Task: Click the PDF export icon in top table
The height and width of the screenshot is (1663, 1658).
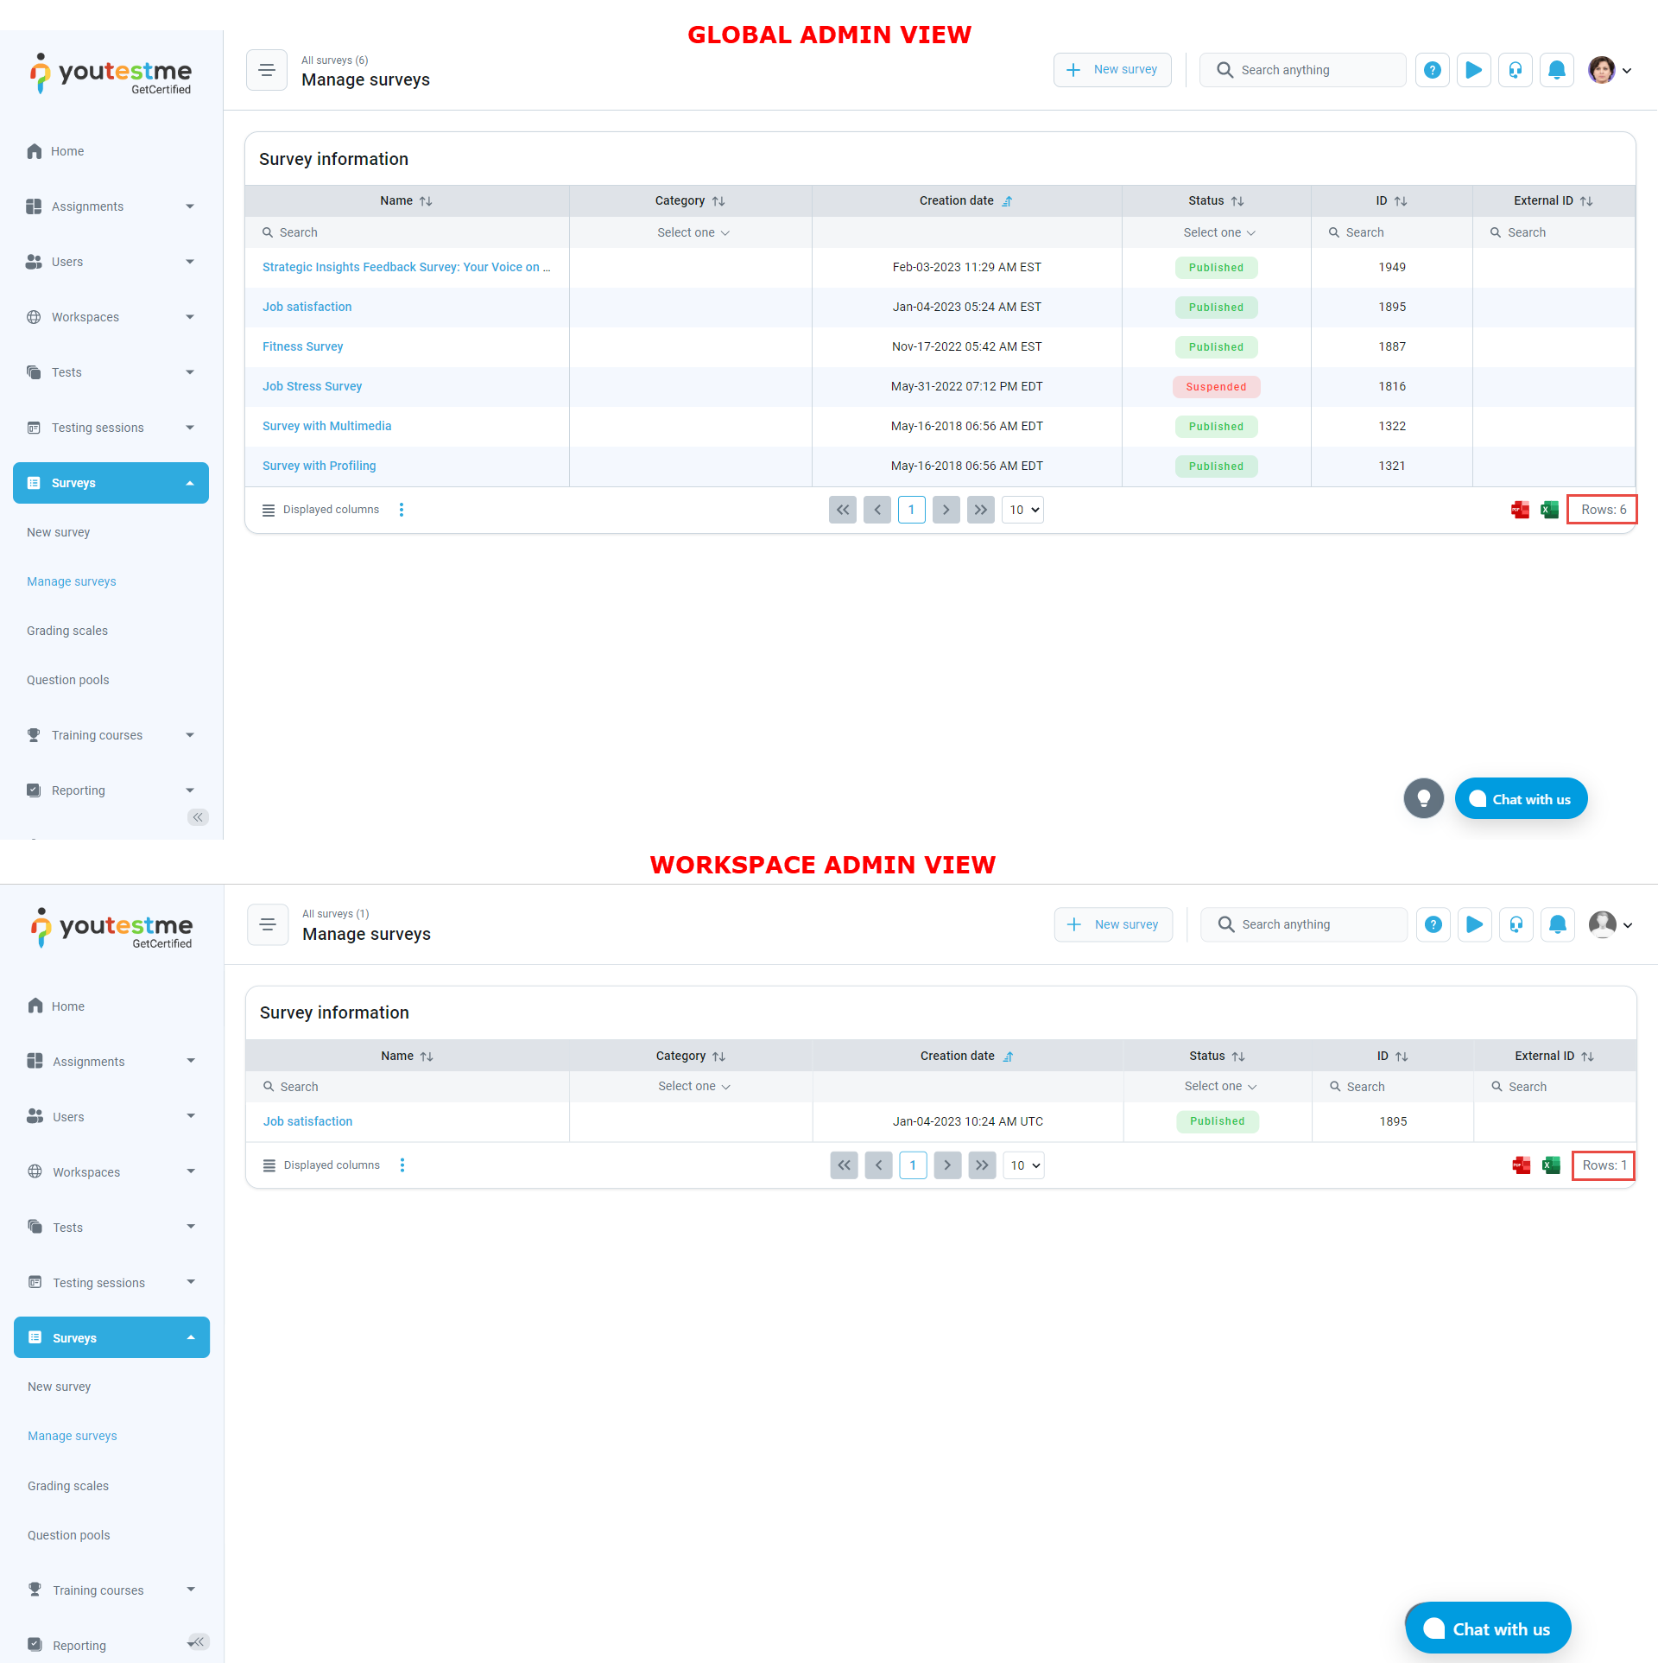Action: [1520, 510]
